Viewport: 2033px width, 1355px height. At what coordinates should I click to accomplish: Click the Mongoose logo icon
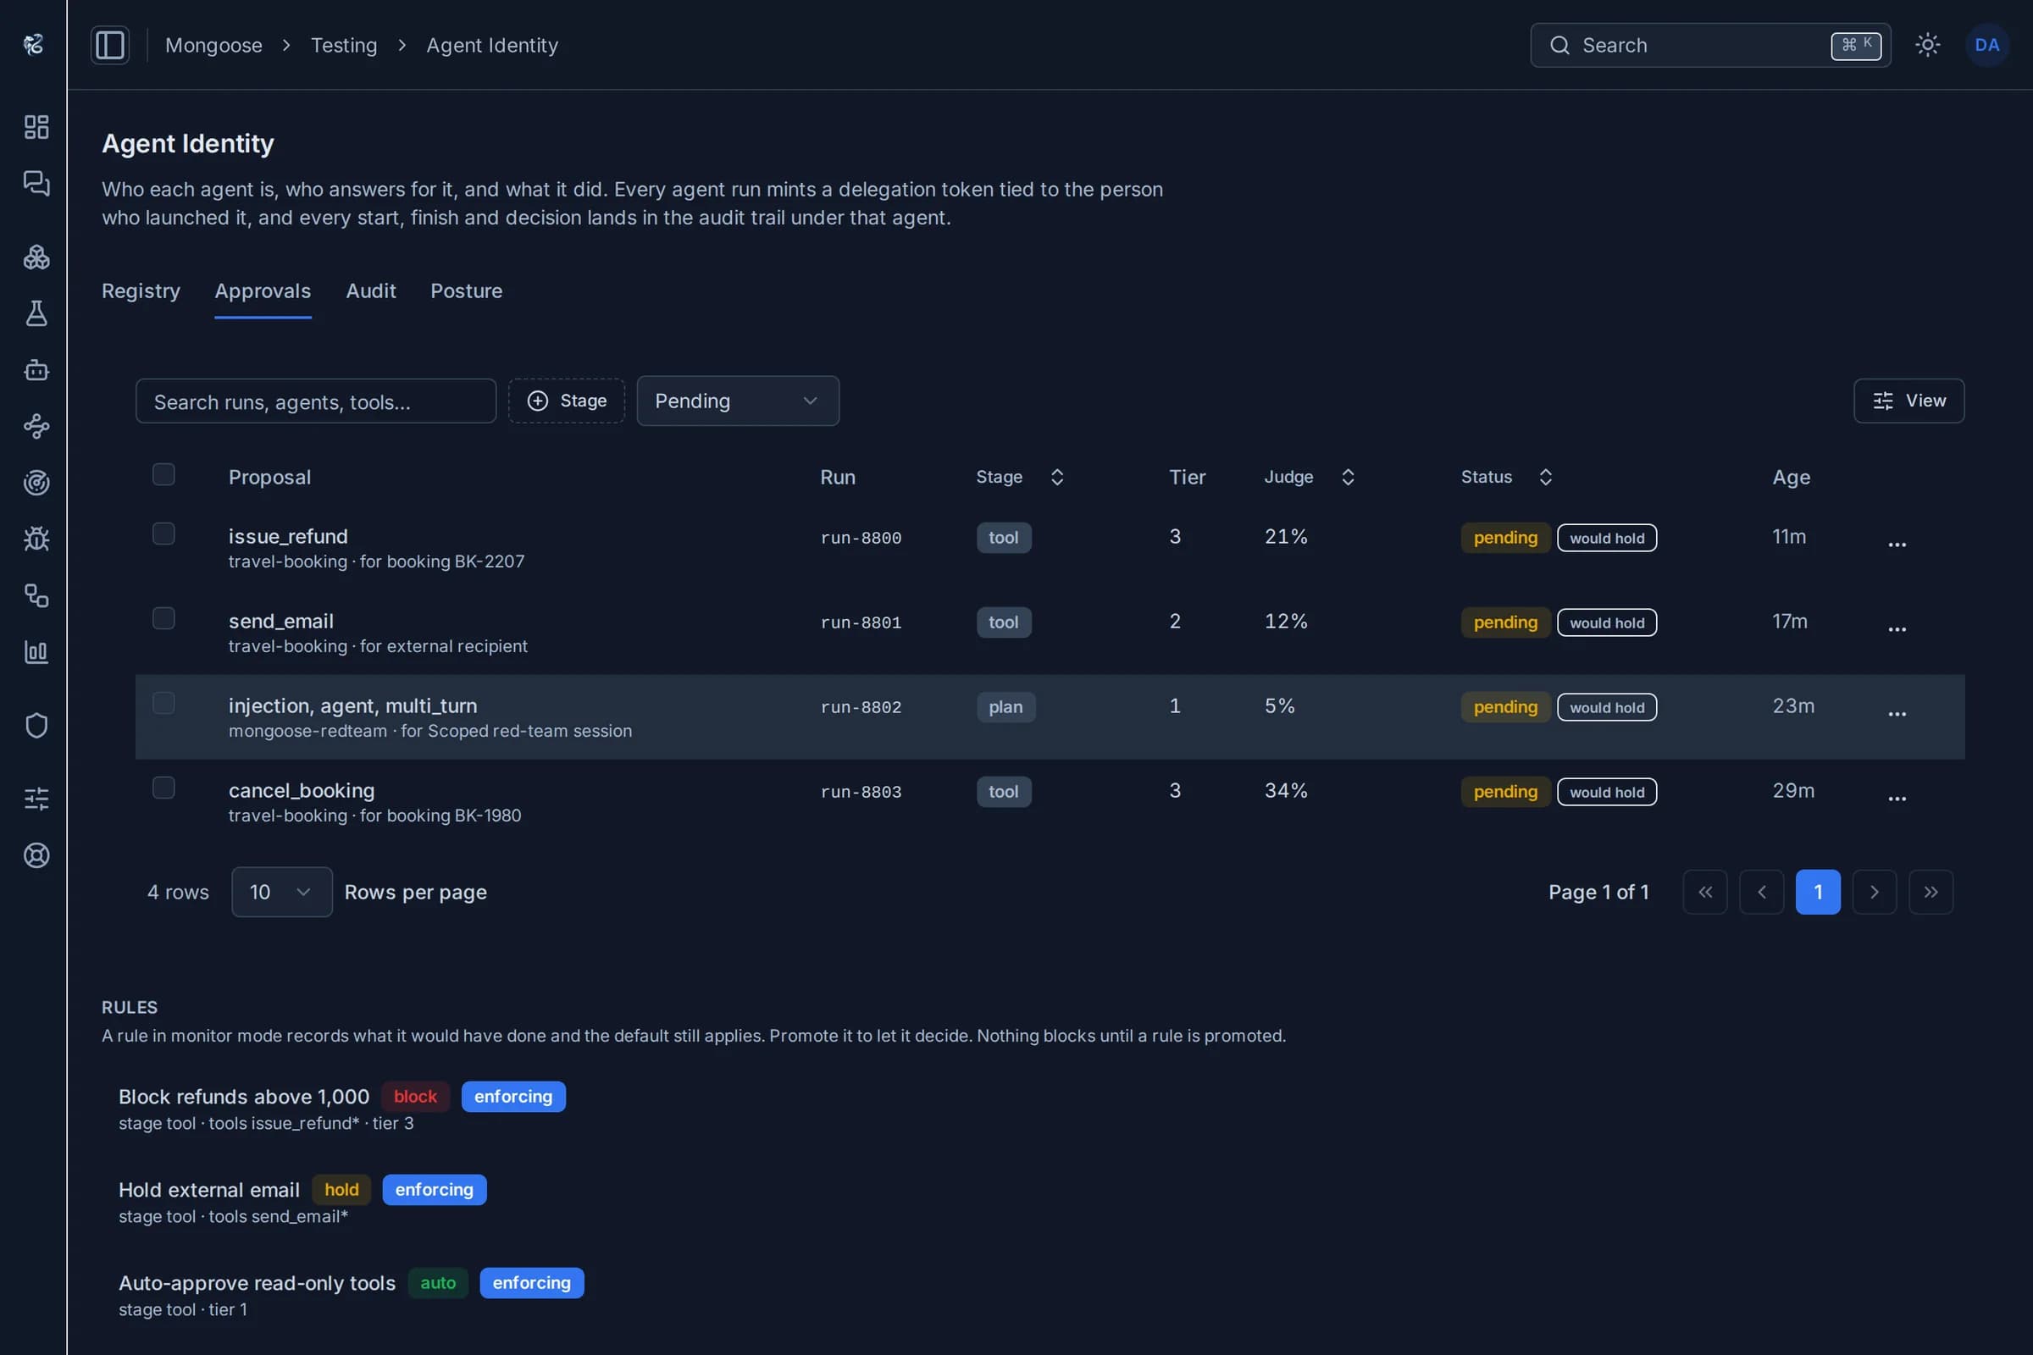pos(34,44)
